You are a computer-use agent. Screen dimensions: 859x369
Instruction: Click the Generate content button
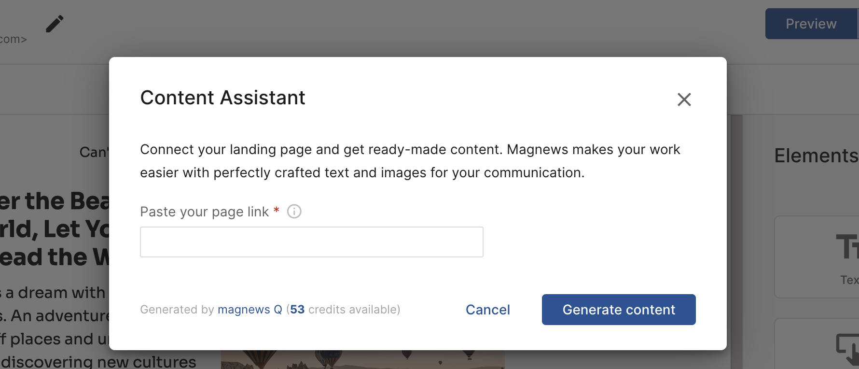pos(619,310)
